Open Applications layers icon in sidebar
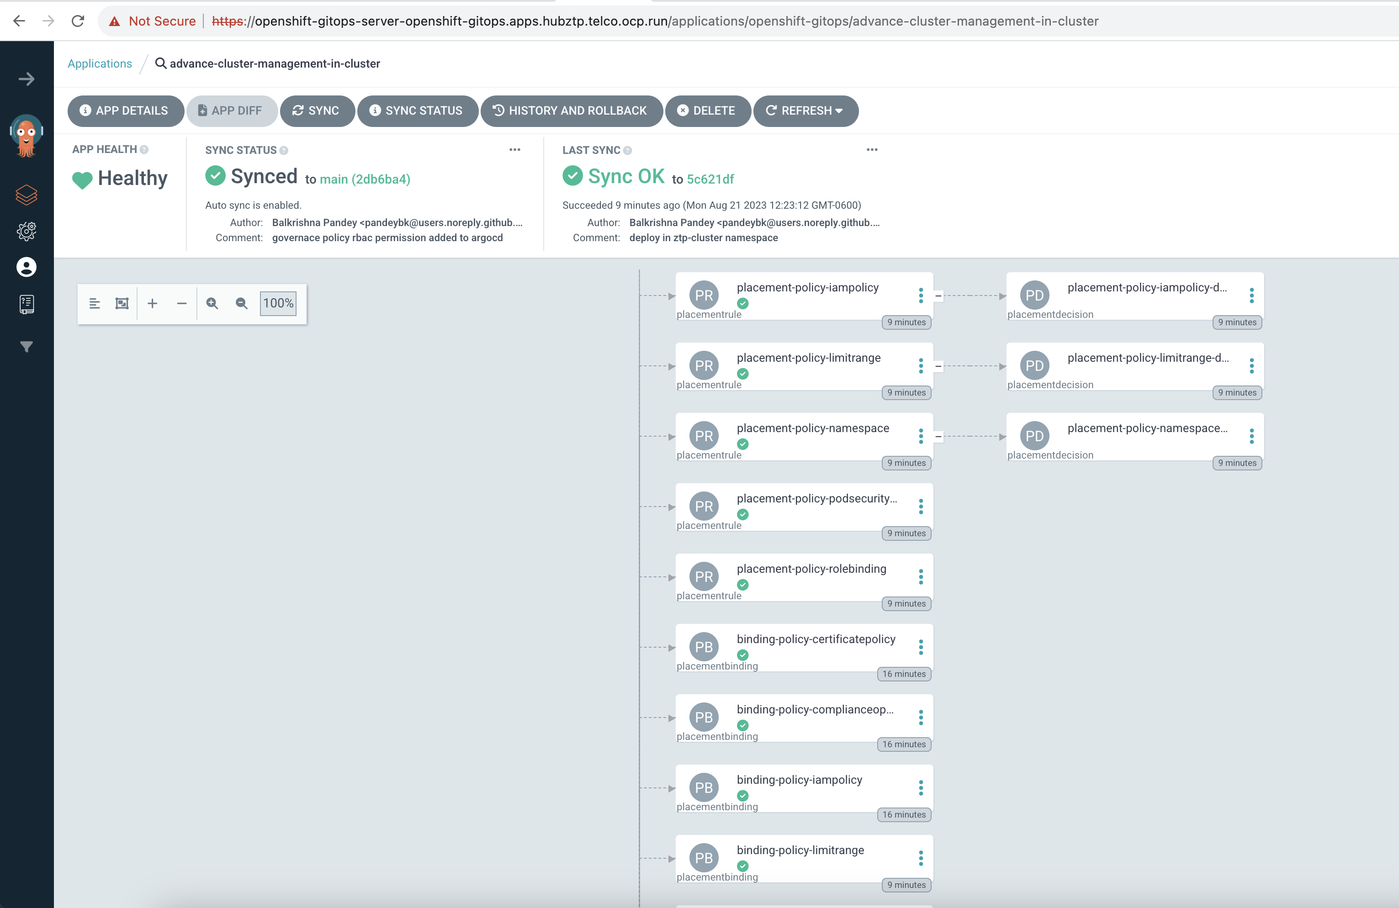Screen dimensions: 1399x908 coord(26,195)
